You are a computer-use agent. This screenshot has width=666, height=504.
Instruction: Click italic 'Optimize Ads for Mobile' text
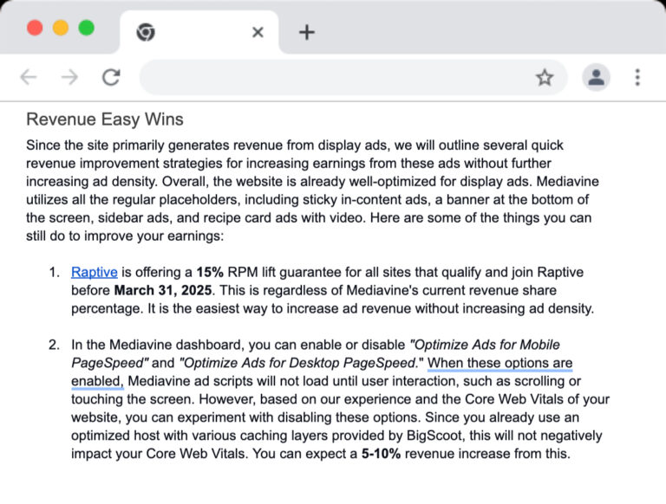tap(486, 345)
